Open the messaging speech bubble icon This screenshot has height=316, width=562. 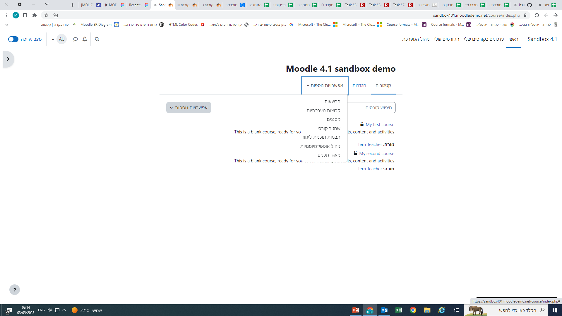point(75,39)
